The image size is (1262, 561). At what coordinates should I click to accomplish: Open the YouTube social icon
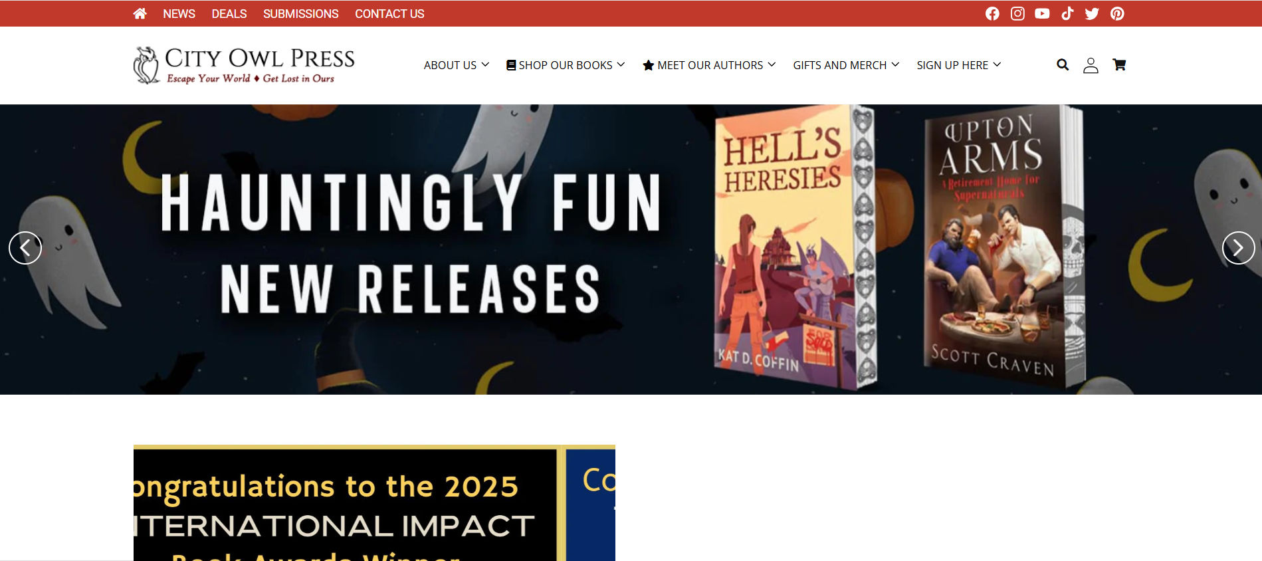(1042, 13)
